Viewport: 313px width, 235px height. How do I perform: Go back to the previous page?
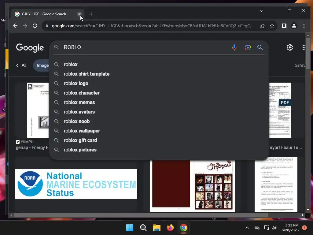click(x=15, y=26)
